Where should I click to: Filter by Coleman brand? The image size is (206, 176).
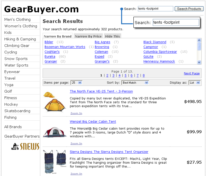click(101, 52)
